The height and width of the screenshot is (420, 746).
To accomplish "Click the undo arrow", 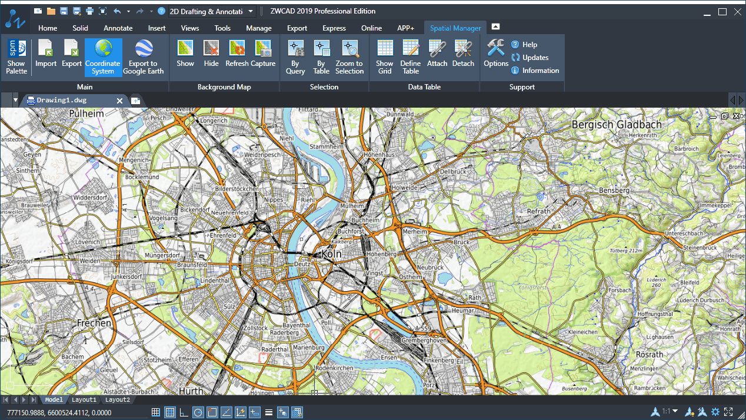I will coord(117,11).
